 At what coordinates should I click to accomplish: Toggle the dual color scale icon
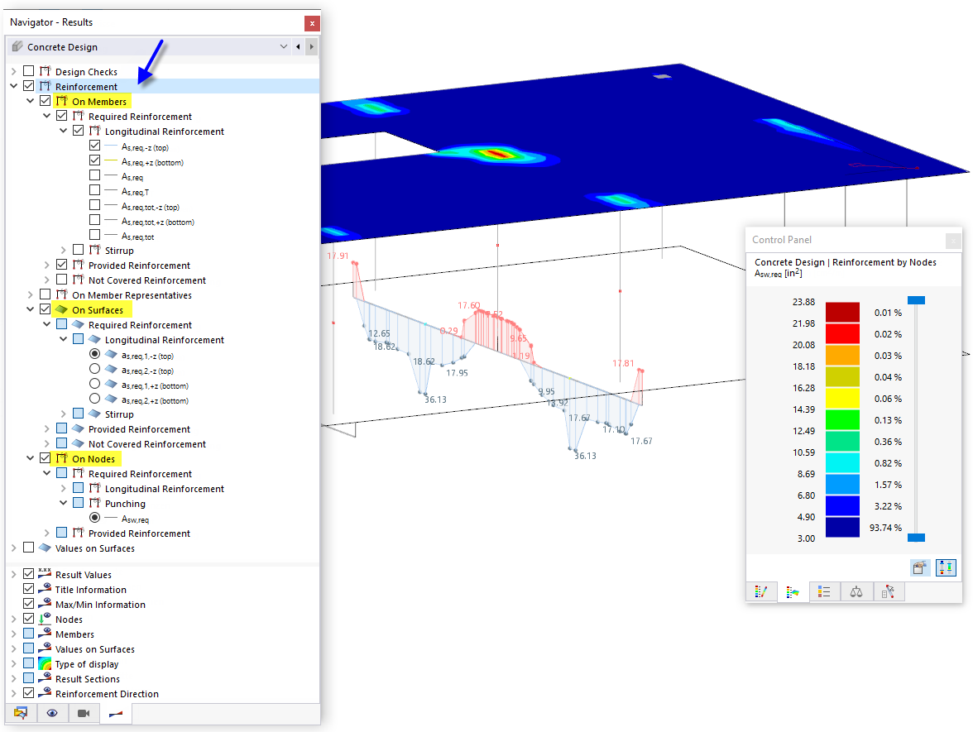pyautogui.click(x=946, y=567)
